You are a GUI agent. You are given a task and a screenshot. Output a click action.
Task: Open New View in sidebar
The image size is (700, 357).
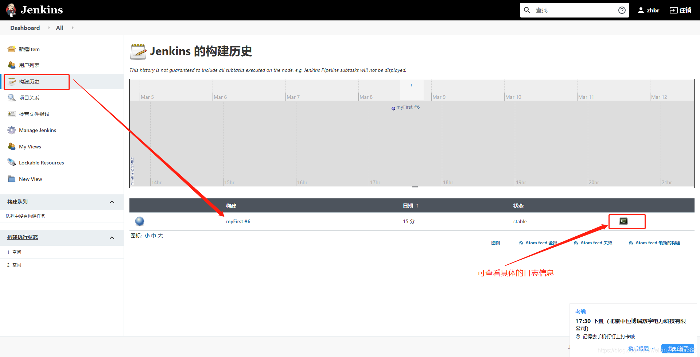click(x=31, y=179)
